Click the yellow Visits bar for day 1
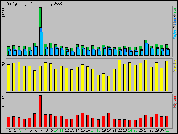The height and width of the screenshot is (134, 178). pos(8,78)
